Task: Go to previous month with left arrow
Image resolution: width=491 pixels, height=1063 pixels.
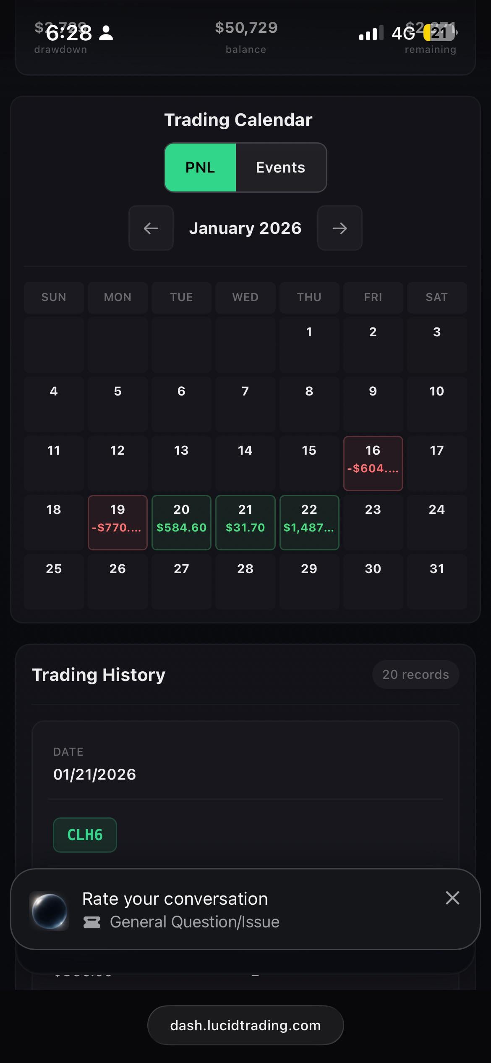Action: tap(151, 228)
